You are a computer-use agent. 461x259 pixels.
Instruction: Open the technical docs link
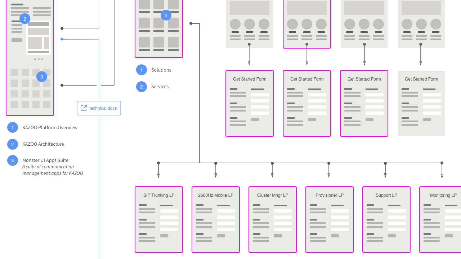103,108
